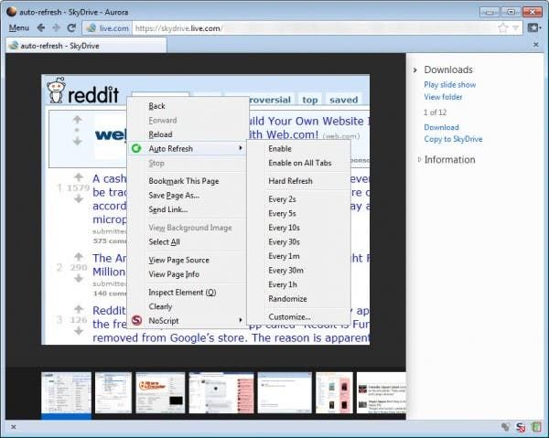Open the Aurora Menu button
This screenshot has width=549, height=438.
pyautogui.click(x=19, y=28)
